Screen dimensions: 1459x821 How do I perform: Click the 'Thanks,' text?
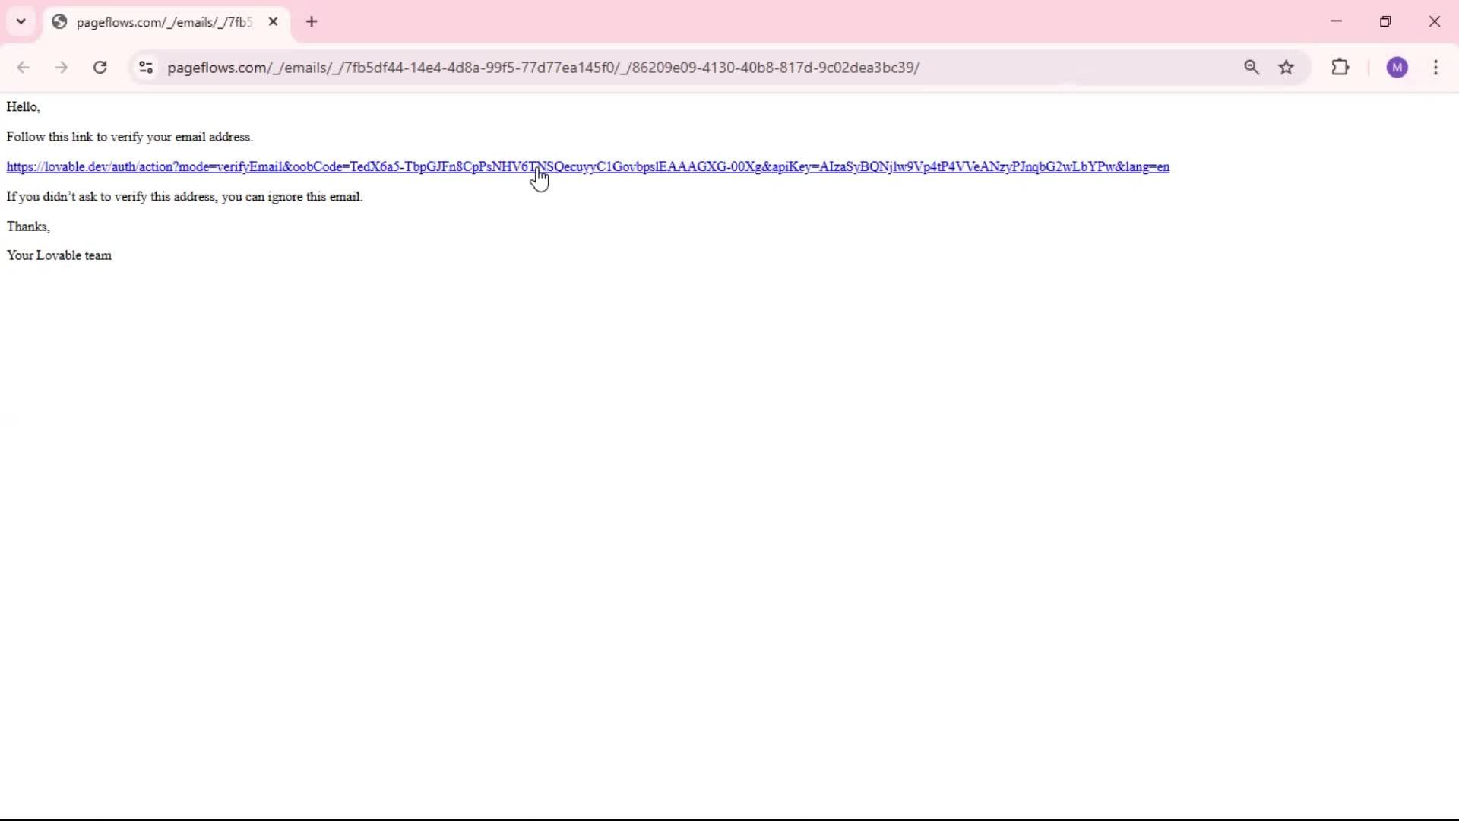(28, 227)
